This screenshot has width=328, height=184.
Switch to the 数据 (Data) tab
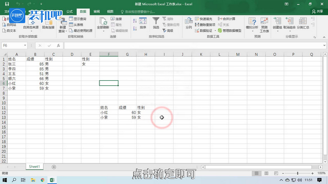[83, 11]
